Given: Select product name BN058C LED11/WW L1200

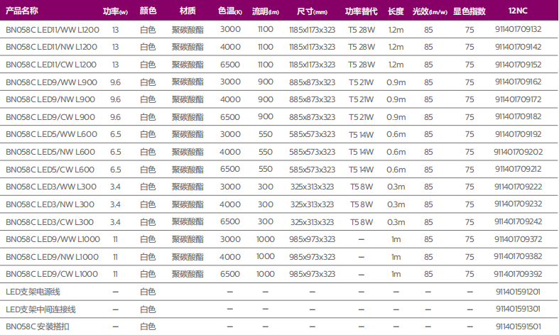Looking at the screenshot, I should click(x=53, y=30).
